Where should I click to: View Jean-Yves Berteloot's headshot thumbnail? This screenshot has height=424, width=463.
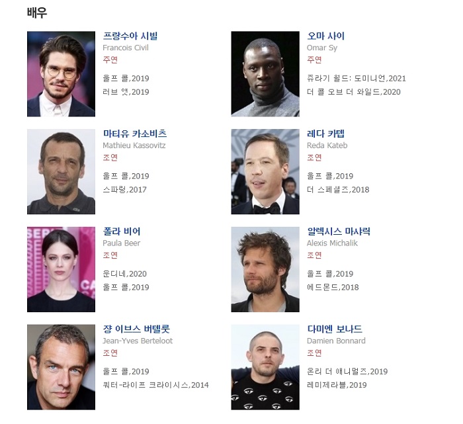61,367
